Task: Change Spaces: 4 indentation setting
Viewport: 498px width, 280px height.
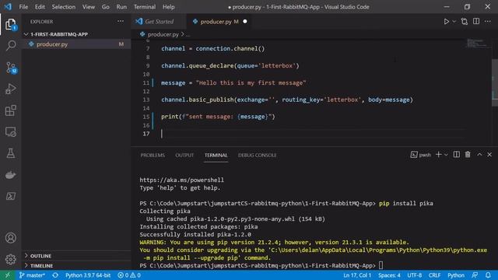Action: pyautogui.click(x=389, y=275)
